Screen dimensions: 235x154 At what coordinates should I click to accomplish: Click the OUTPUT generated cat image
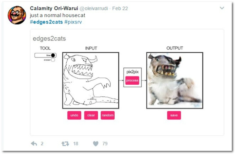[175, 80]
